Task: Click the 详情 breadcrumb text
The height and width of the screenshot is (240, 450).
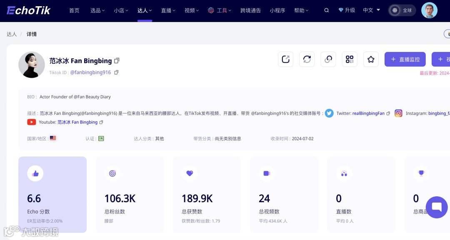Action: (x=32, y=34)
